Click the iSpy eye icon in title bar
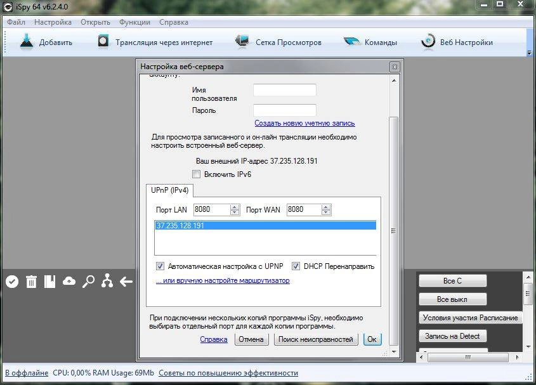The width and height of the screenshot is (536, 385). point(8,7)
